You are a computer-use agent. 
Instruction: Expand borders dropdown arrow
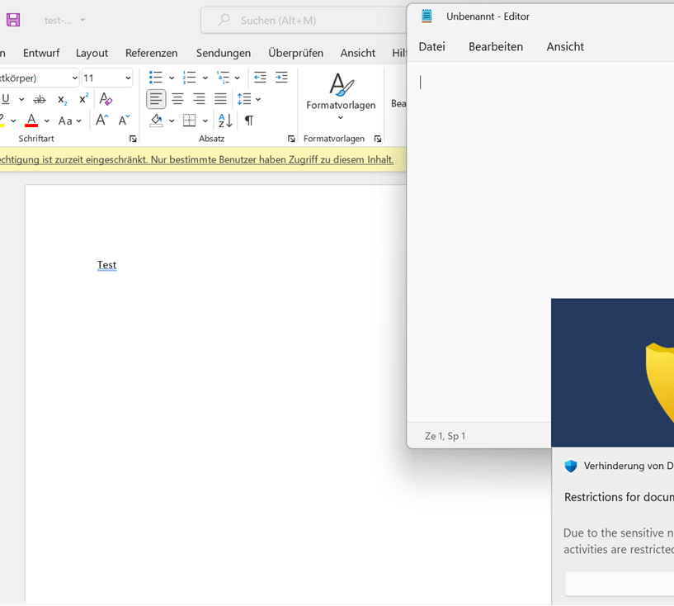tap(205, 121)
